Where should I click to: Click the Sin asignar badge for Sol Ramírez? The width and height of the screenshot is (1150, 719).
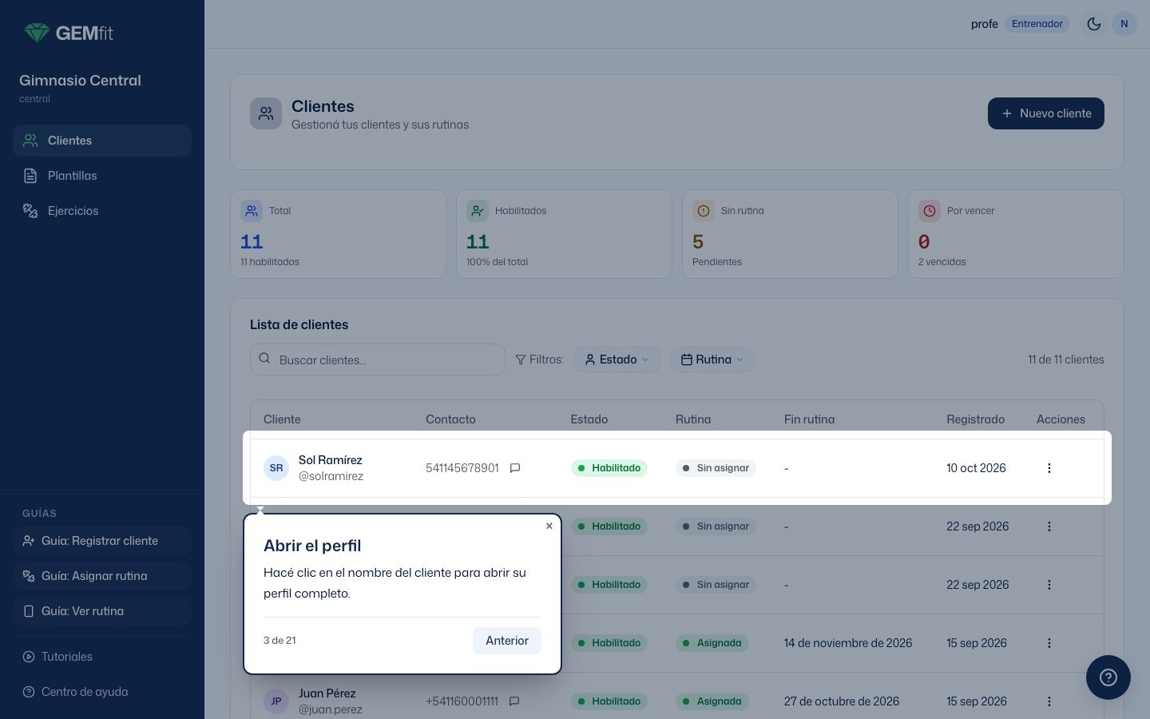click(716, 468)
